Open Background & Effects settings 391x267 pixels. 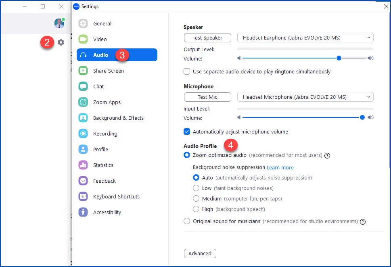tap(119, 118)
